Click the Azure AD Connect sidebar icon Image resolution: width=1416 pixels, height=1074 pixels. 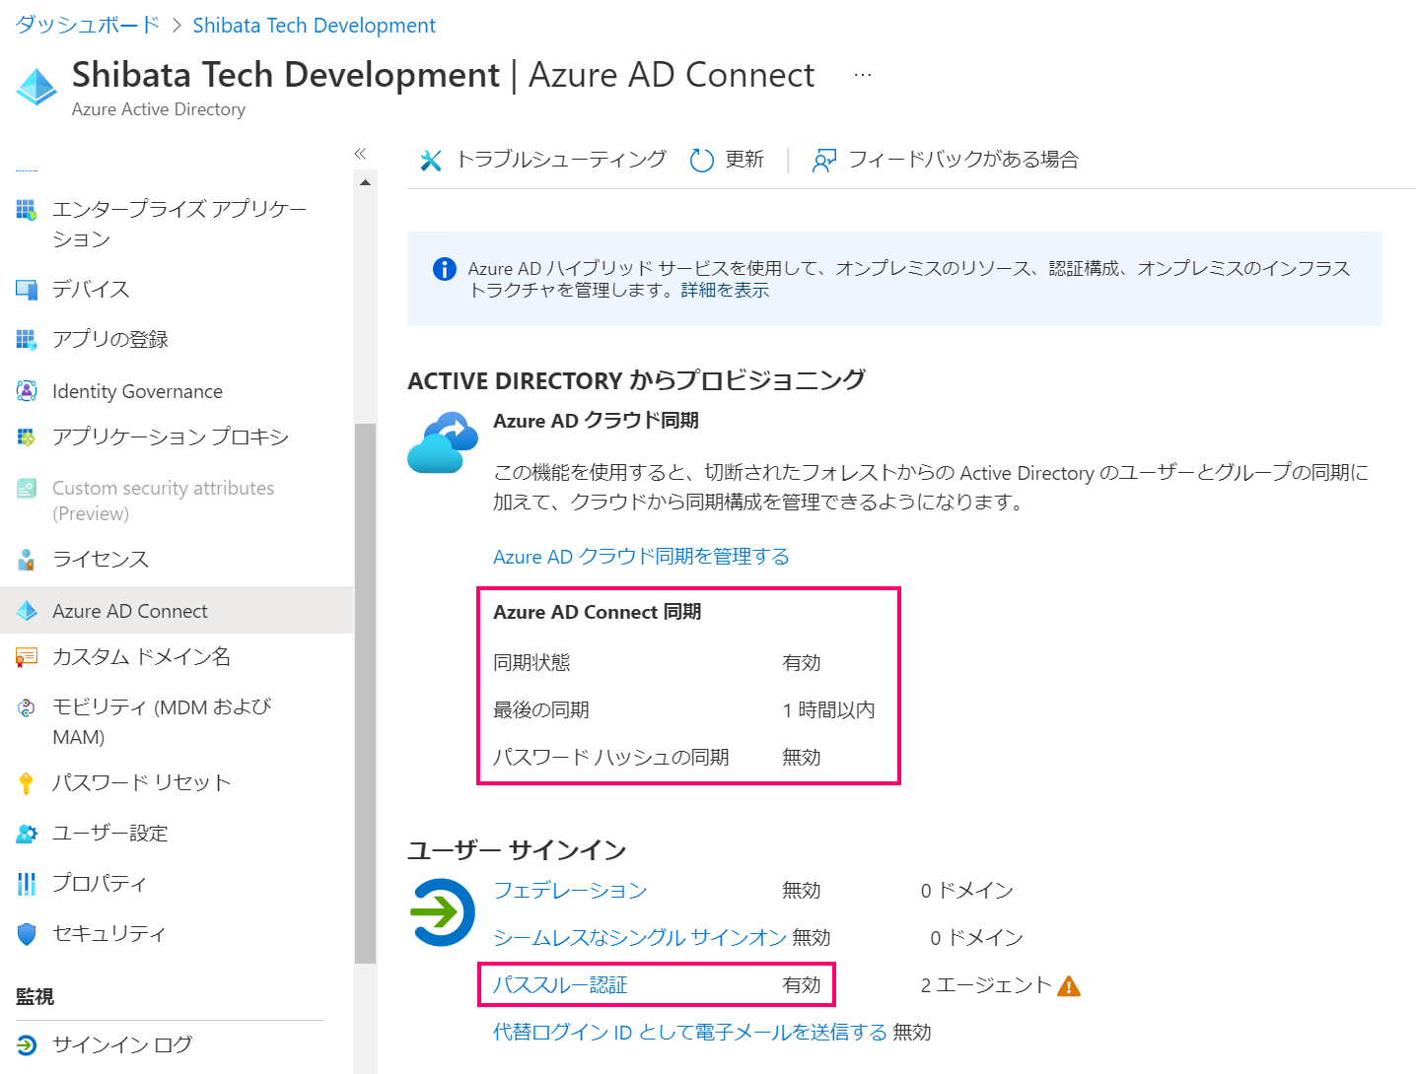[27, 611]
